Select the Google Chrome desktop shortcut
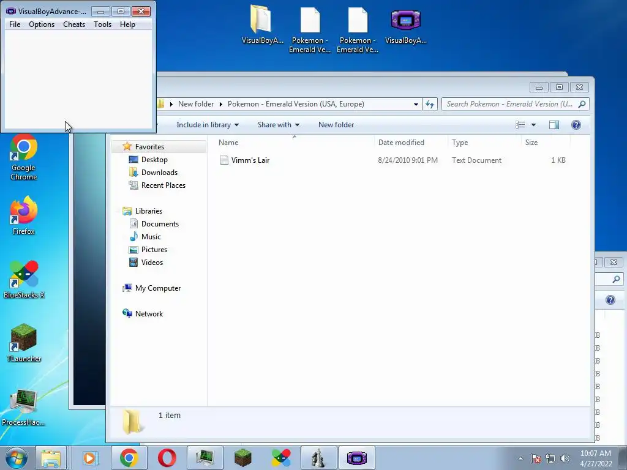Viewport: 627px width, 470px height. click(x=24, y=157)
